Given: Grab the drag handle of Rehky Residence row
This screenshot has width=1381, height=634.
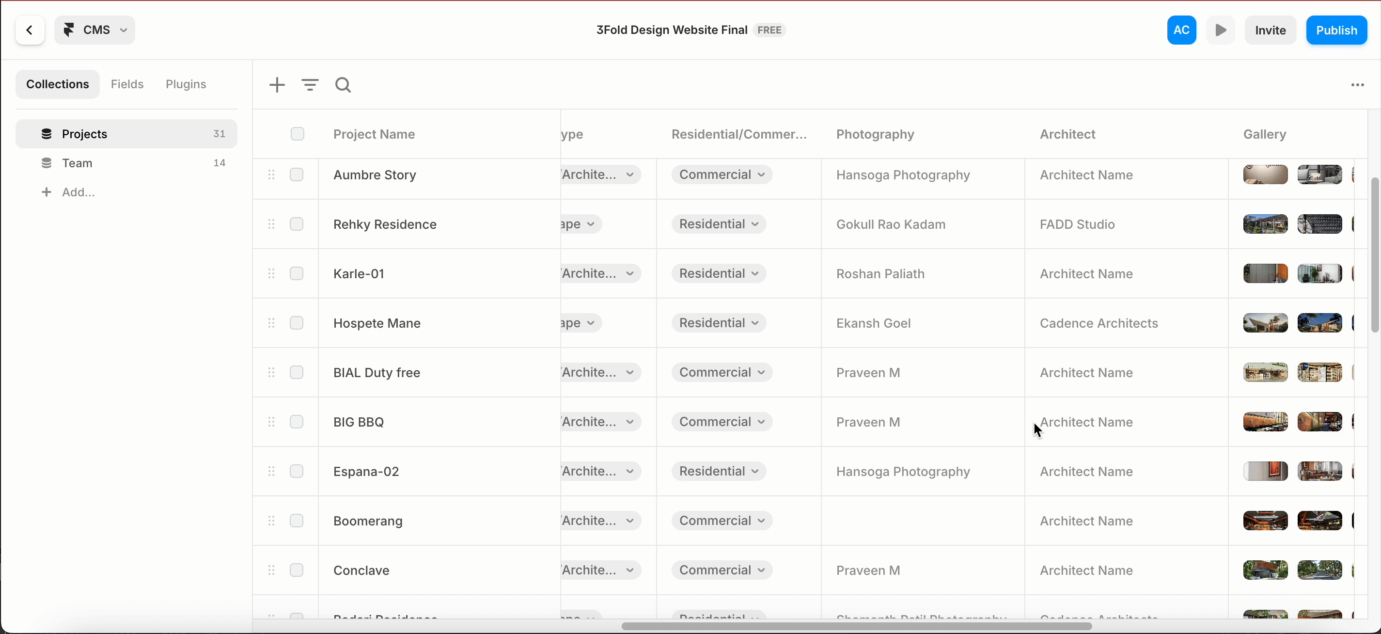Looking at the screenshot, I should coord(271,223).
